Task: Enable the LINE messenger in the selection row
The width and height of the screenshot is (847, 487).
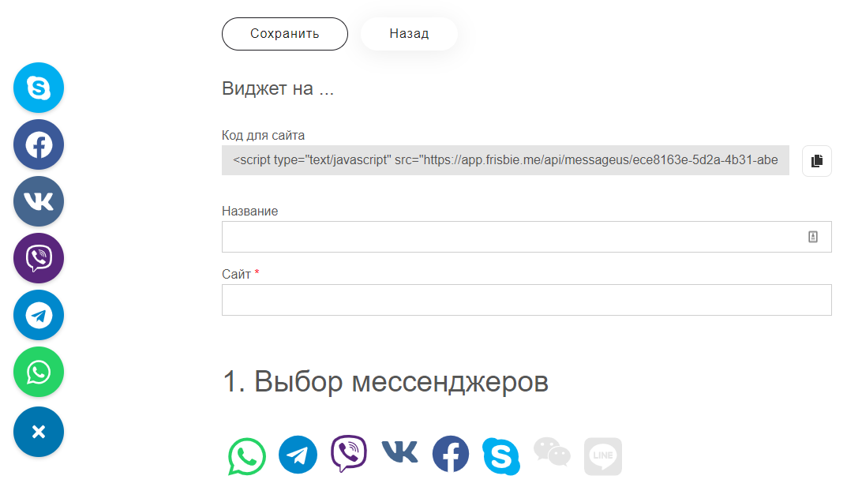Action: point(602,454)
